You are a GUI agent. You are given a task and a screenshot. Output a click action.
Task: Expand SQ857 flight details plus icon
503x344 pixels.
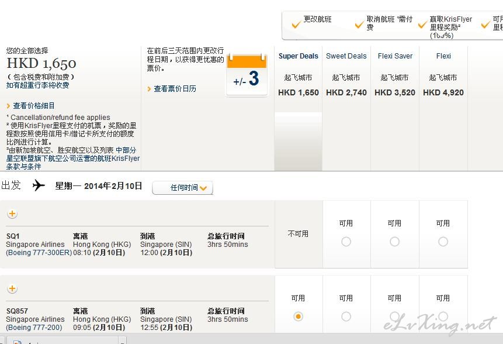12,288
